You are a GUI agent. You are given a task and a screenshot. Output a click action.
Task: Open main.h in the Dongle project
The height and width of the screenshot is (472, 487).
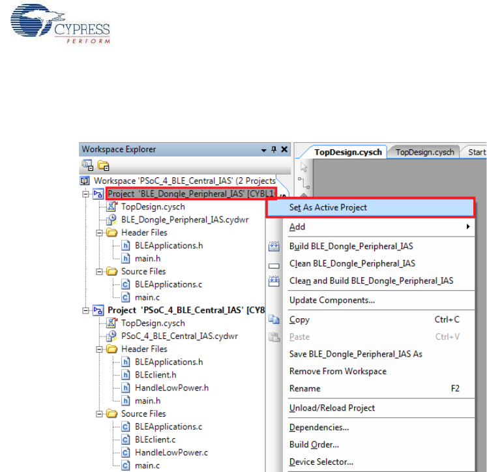[x=147, y=259]
